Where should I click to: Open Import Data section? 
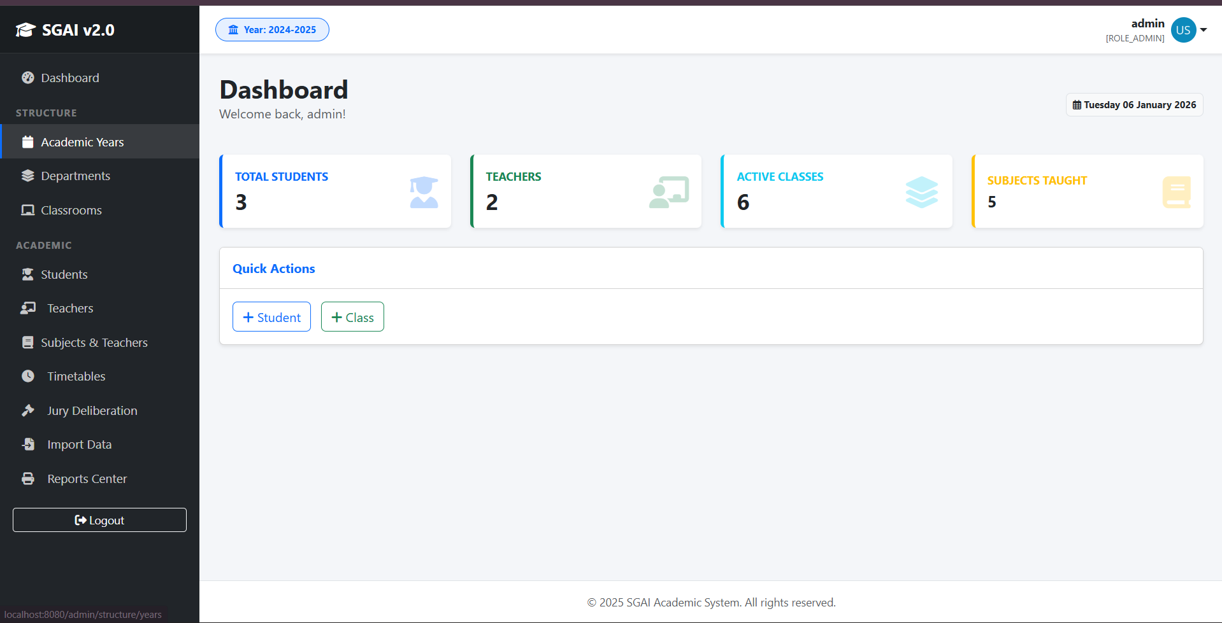99,444
